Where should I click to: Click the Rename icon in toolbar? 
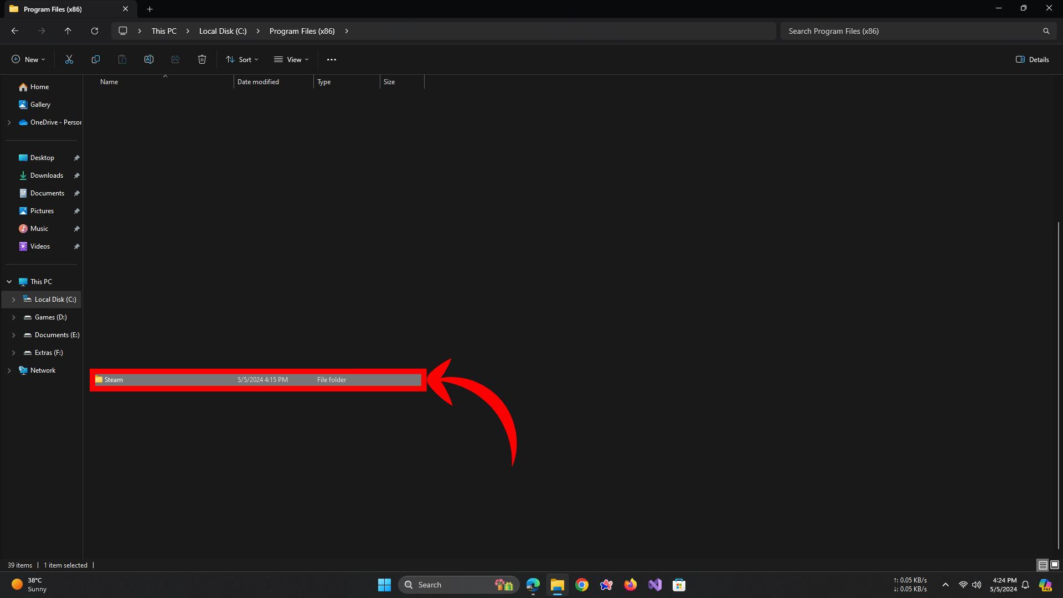149,59
